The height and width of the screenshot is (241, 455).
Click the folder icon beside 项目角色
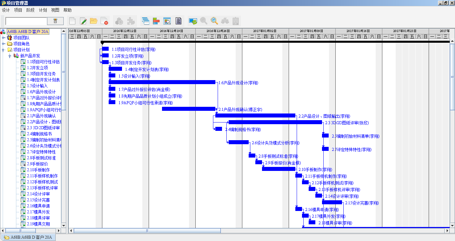click(x=10, y=44)
